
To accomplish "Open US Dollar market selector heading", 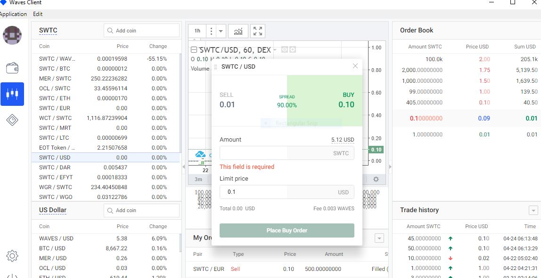I will coord(53,210).
